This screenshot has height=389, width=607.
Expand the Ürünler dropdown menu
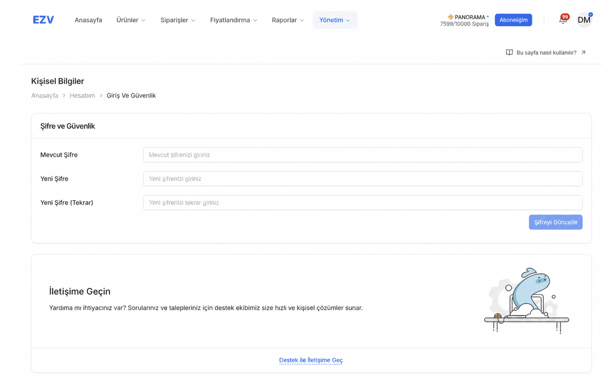(131, 20)
